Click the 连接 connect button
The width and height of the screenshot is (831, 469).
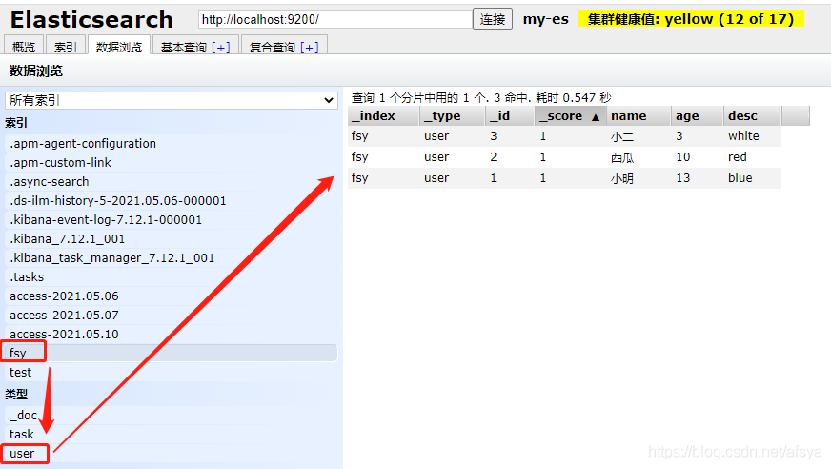[x=493, y=20]
